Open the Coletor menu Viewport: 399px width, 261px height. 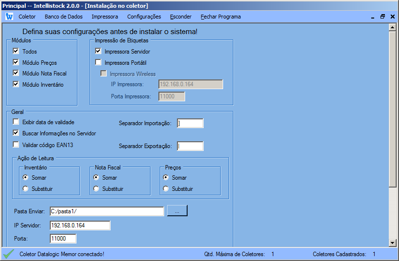(27, 17)
